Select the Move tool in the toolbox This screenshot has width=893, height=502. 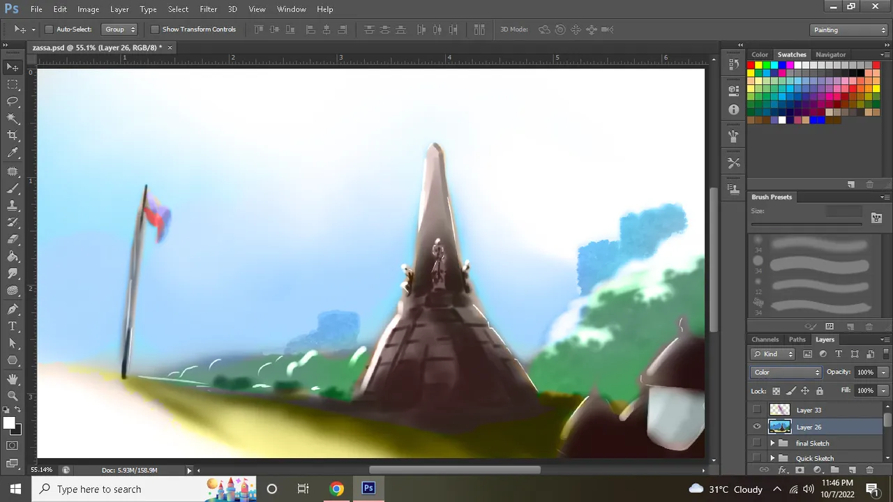click(13, 67)
